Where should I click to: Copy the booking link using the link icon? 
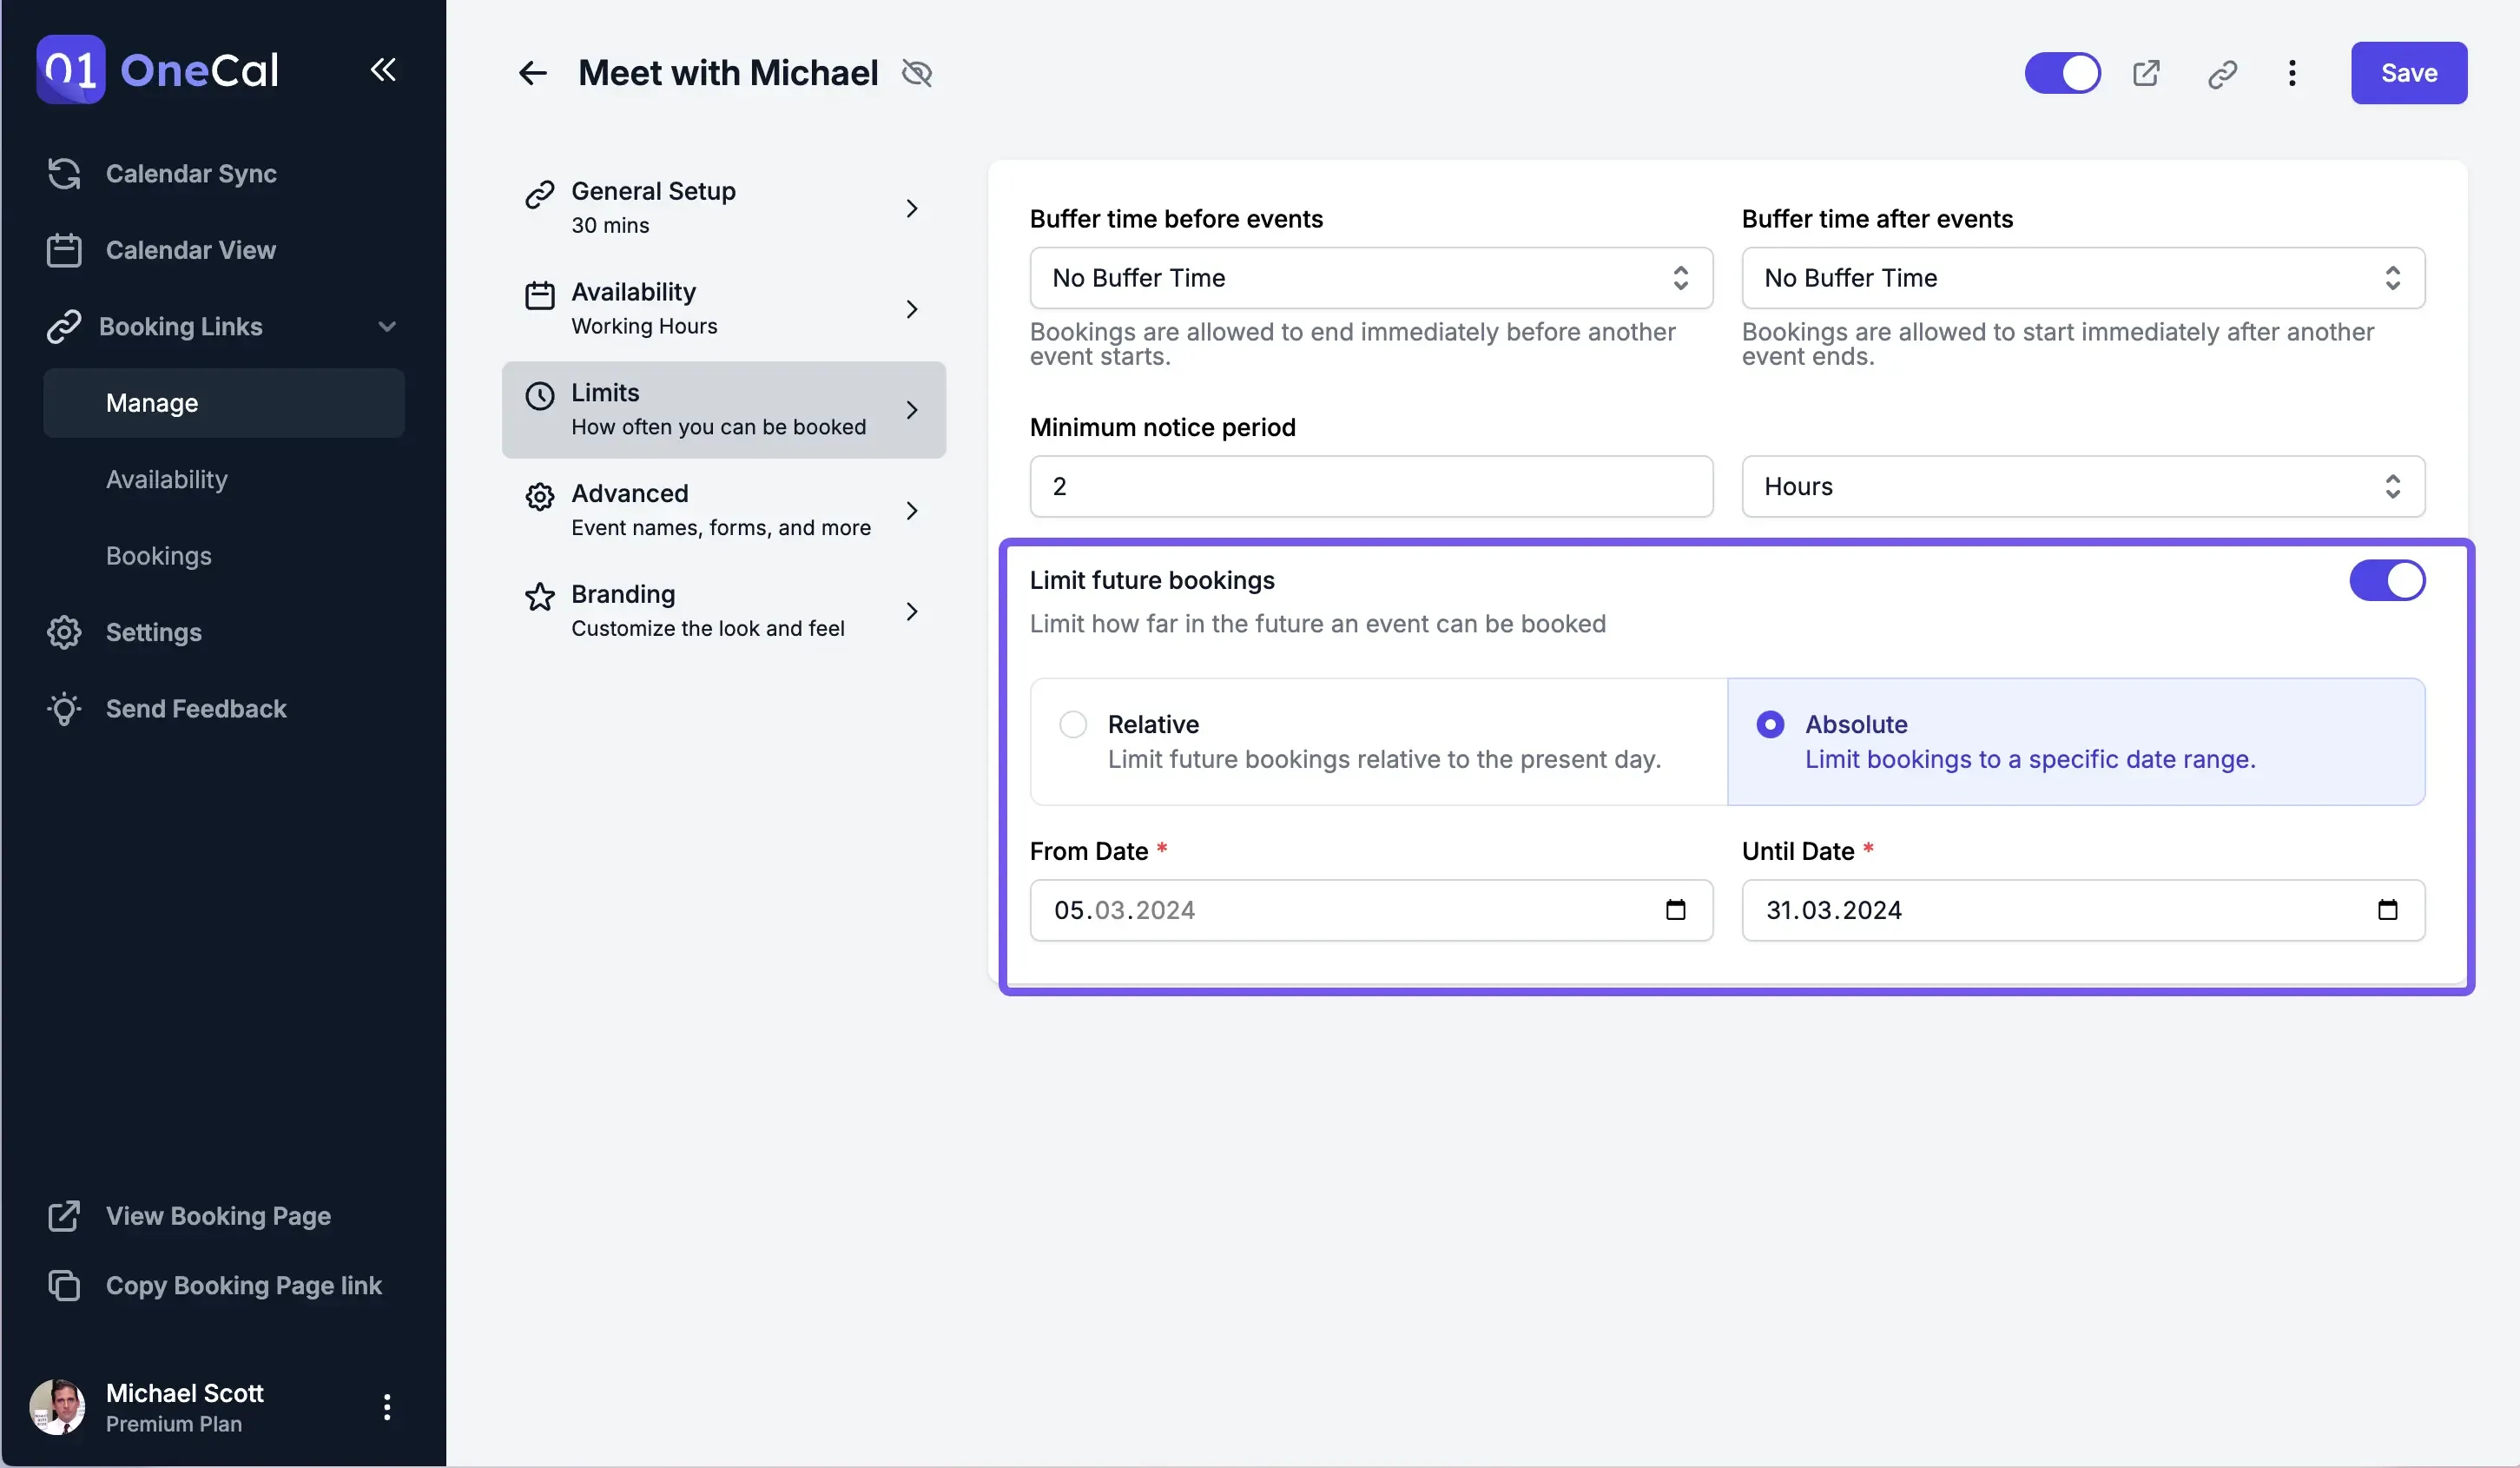tap(2221, 73)
